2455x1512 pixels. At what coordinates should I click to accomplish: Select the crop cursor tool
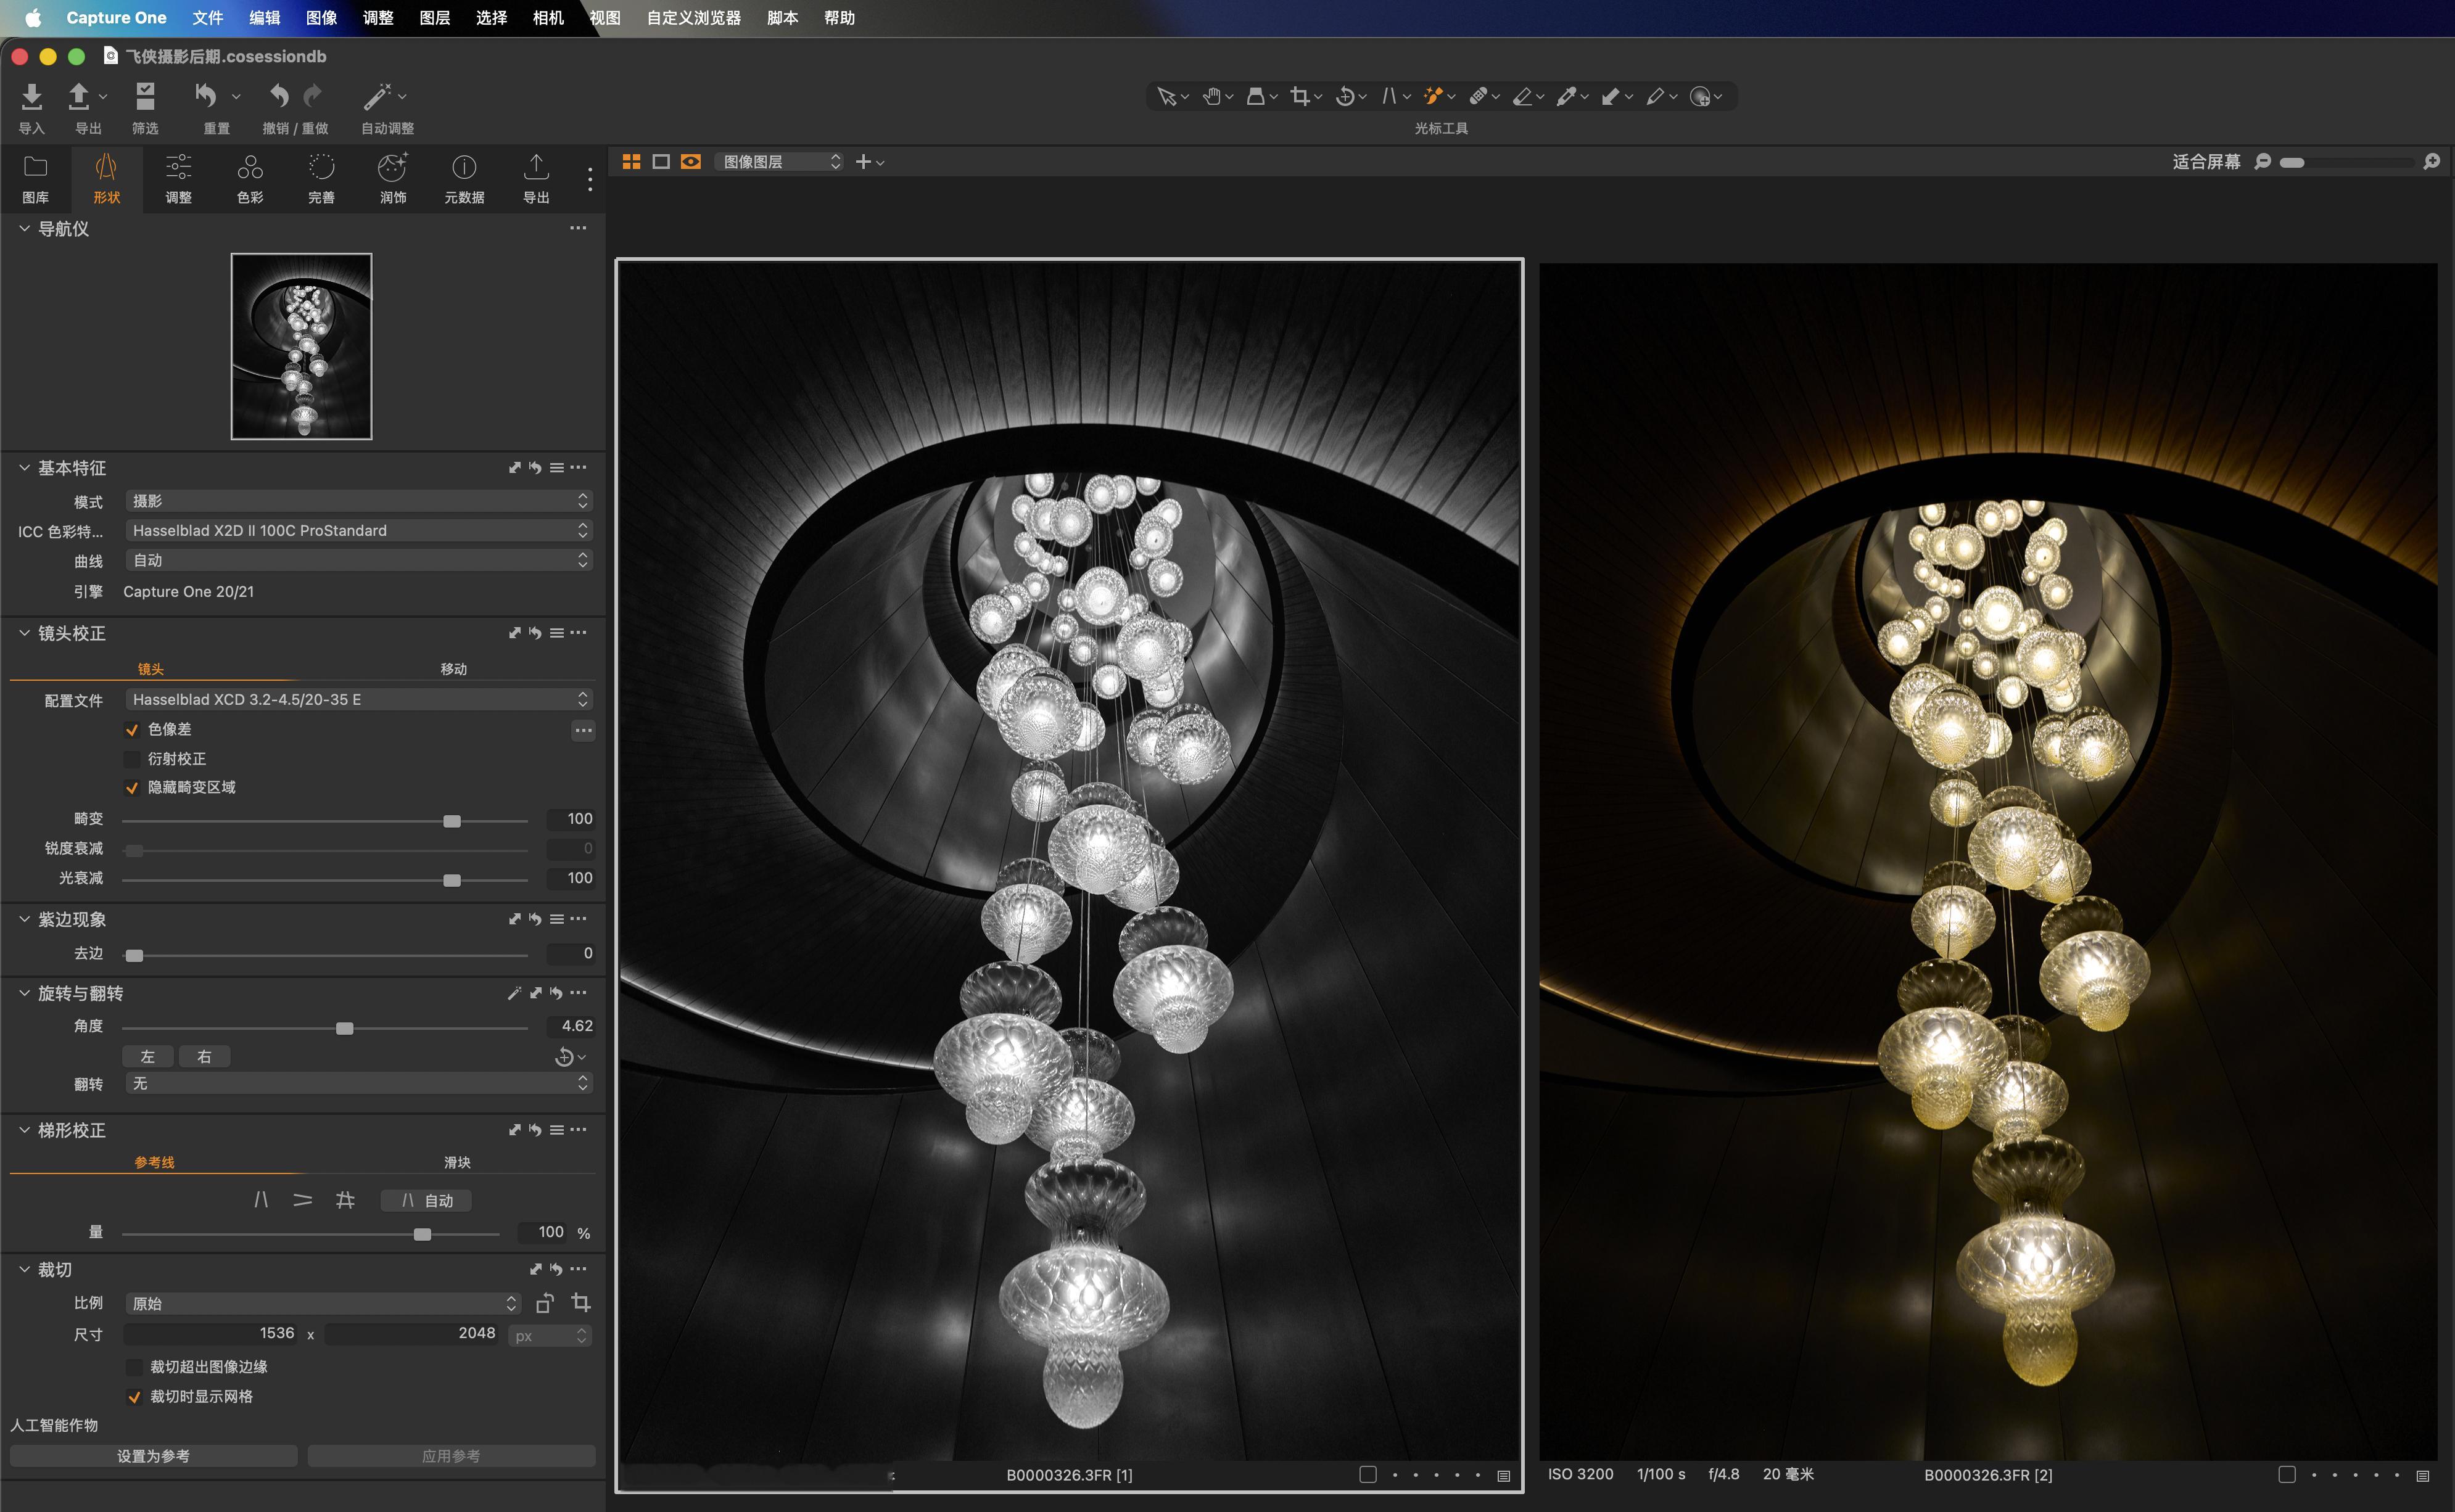click(1300, 96)
